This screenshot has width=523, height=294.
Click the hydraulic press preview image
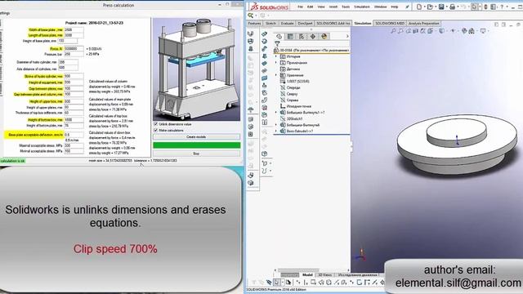(196, 69)
